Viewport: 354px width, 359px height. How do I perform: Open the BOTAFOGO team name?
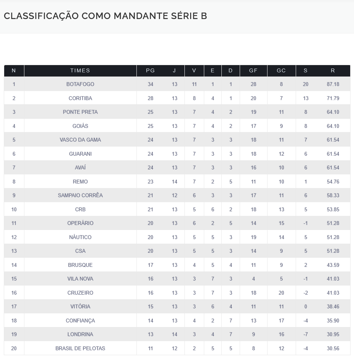pos(80,84)
